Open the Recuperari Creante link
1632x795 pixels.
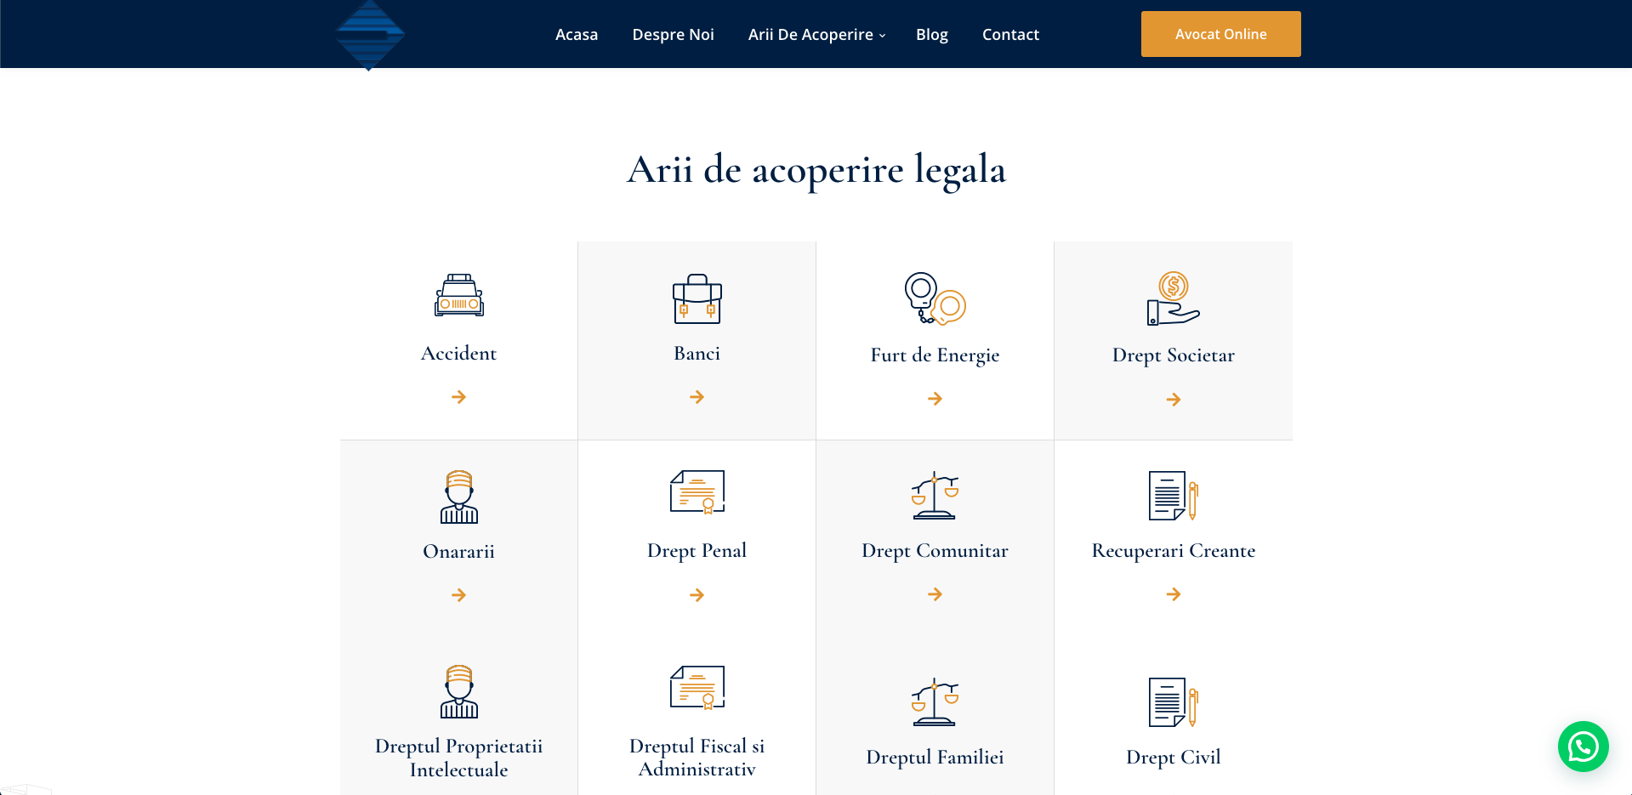[x=1174, y=550]
